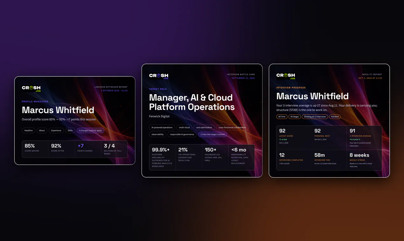Click the 'Interview Progress' section label
This screenshot has width=404, height=241.
tap(291, 88)
